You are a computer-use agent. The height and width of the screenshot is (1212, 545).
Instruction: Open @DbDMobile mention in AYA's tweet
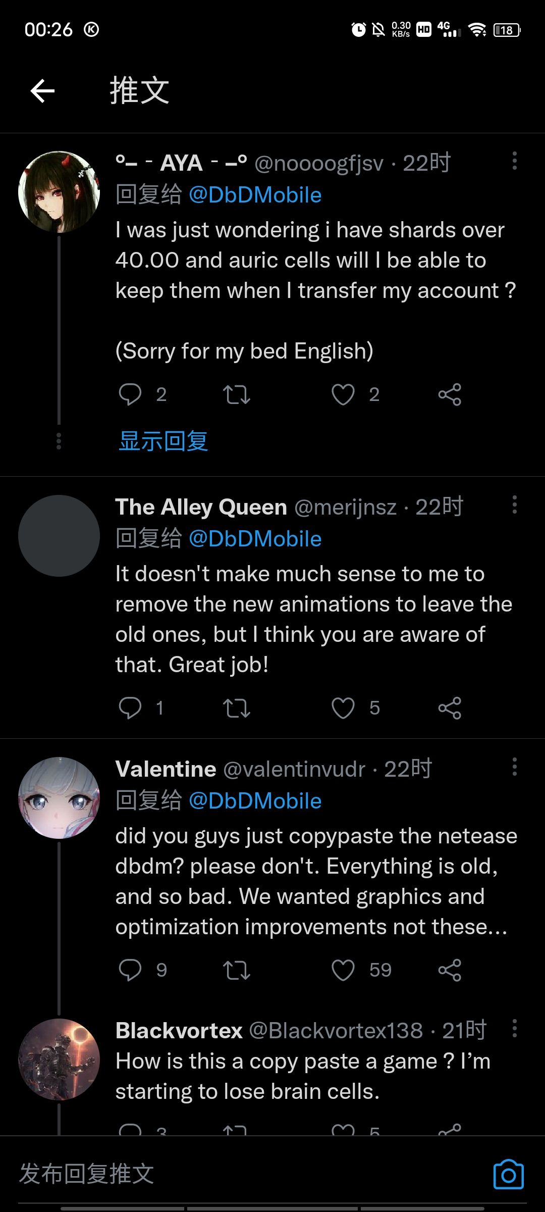255,195
